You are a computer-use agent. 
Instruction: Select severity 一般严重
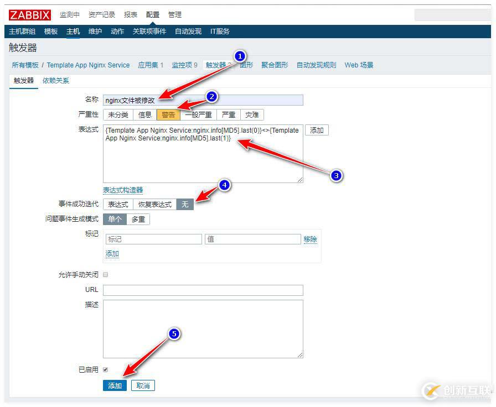pos(198,114)
